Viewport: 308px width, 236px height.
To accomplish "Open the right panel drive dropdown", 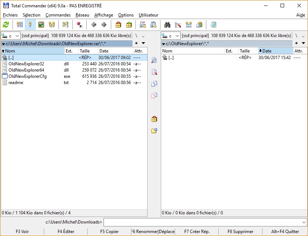I will (x=177, y=36).
